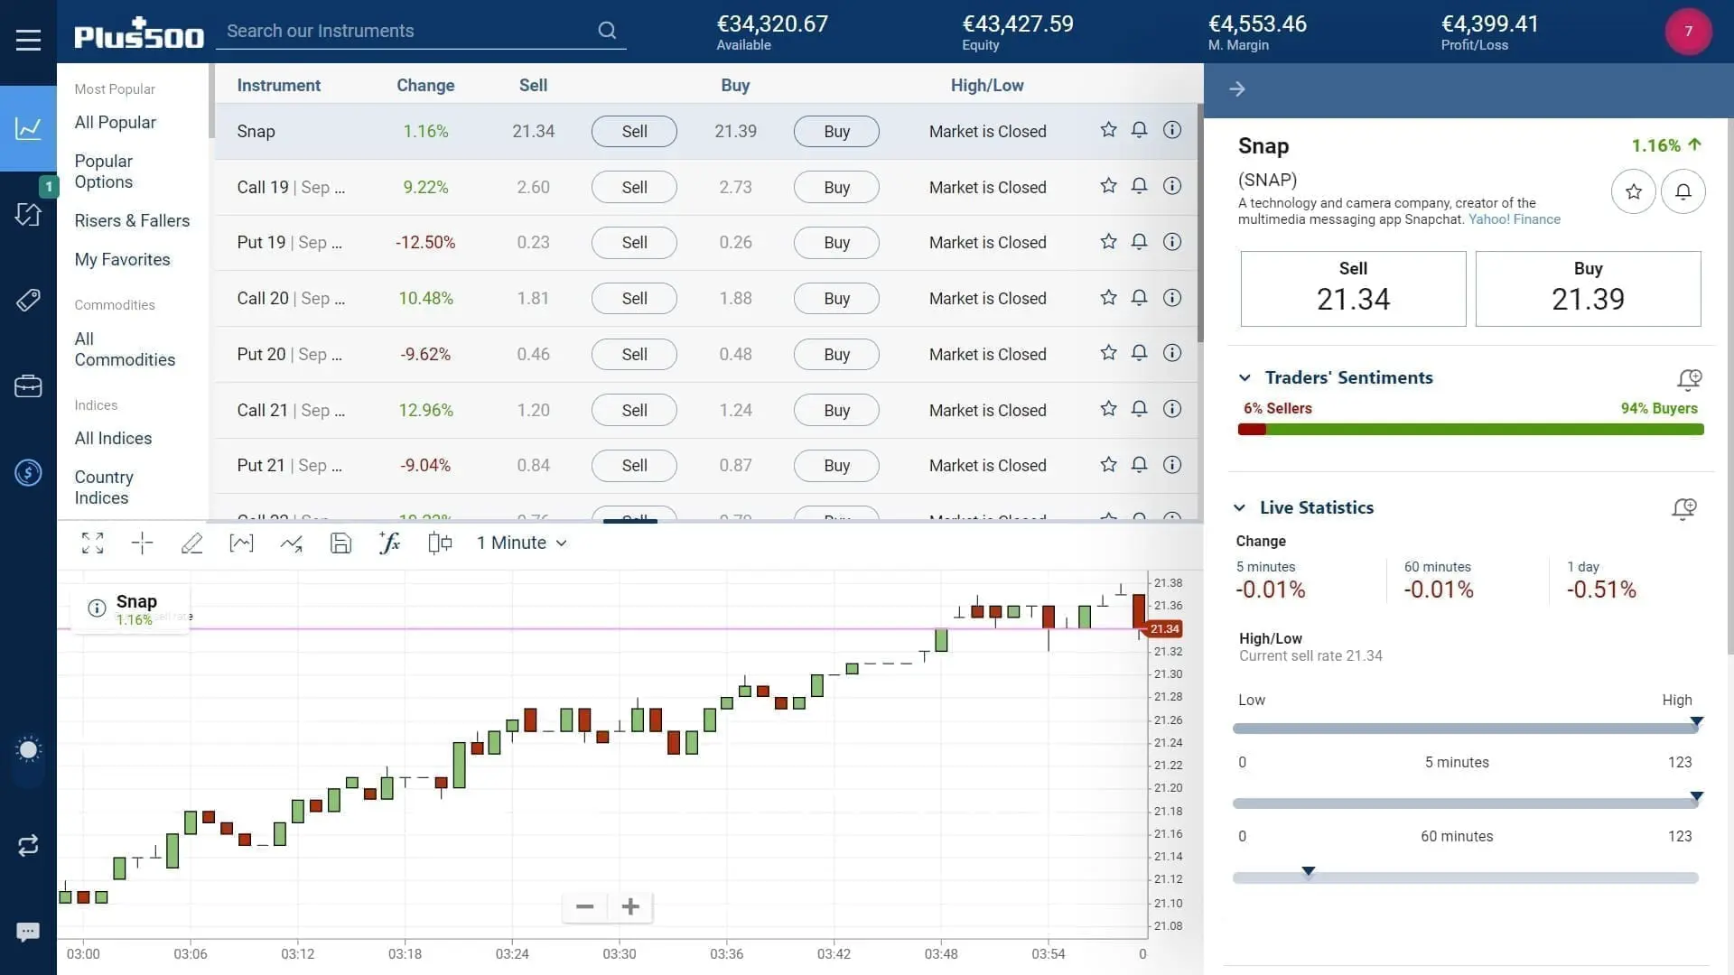Add Snap row to favorites star

coord(1108,130)
